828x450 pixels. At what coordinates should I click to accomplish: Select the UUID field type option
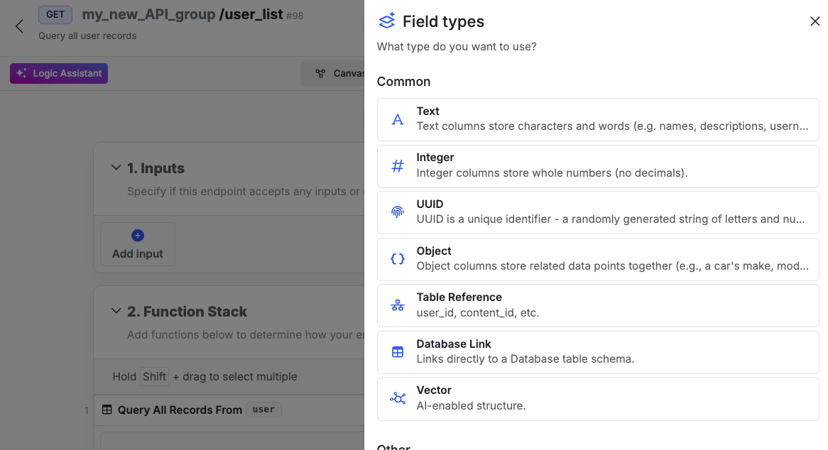(598, 212)
